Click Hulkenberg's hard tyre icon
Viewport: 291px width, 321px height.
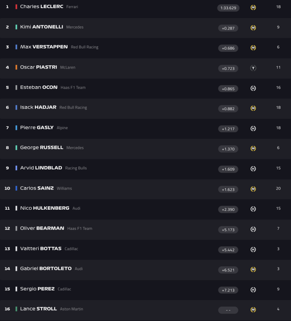[253, 209]
